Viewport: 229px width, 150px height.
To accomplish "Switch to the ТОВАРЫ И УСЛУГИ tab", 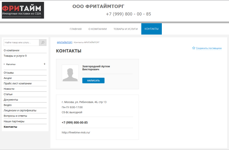I will pyautogui.click(x=126, y=29).
